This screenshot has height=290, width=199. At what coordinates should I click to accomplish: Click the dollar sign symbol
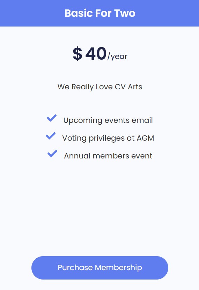pyautogui.click(x=77, y=54)
